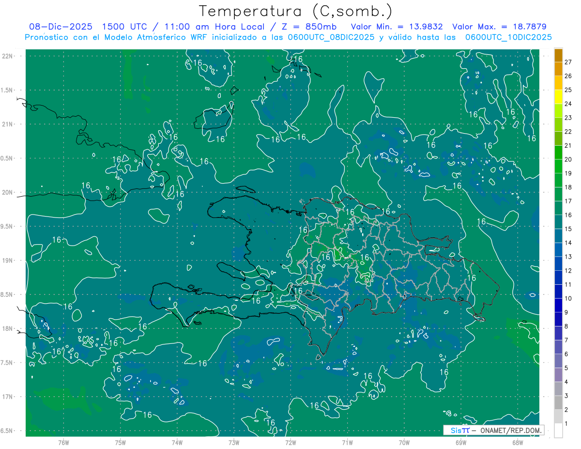Click the color scale label '9'
The image size is (581, 449).
click(567, 312)
